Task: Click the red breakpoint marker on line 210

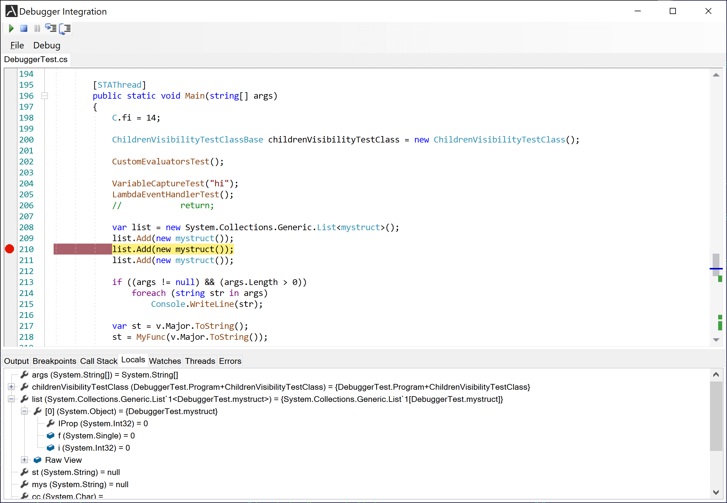Action: click(x=9, y=249)
